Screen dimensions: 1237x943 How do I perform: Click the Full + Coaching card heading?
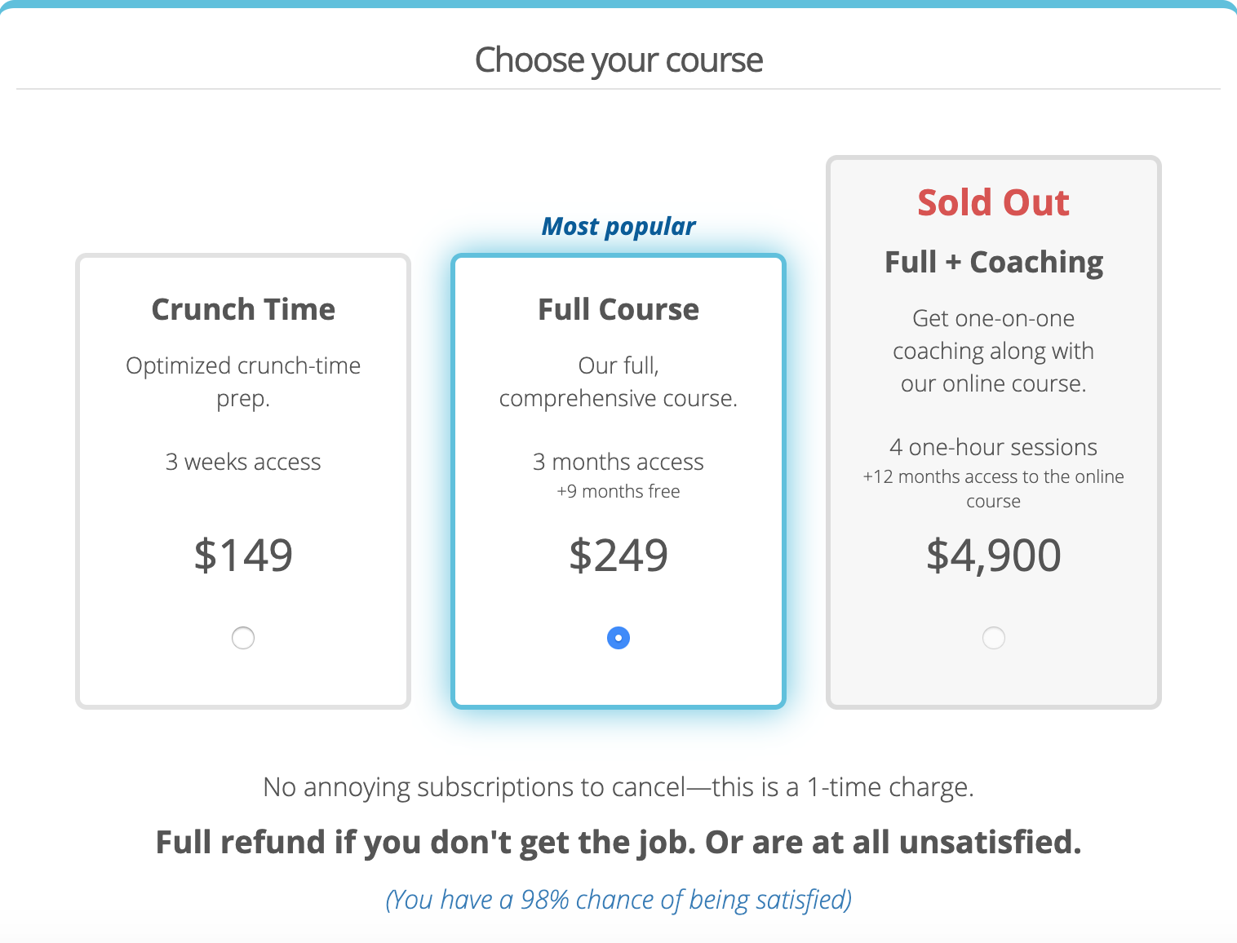pos(994,263)
